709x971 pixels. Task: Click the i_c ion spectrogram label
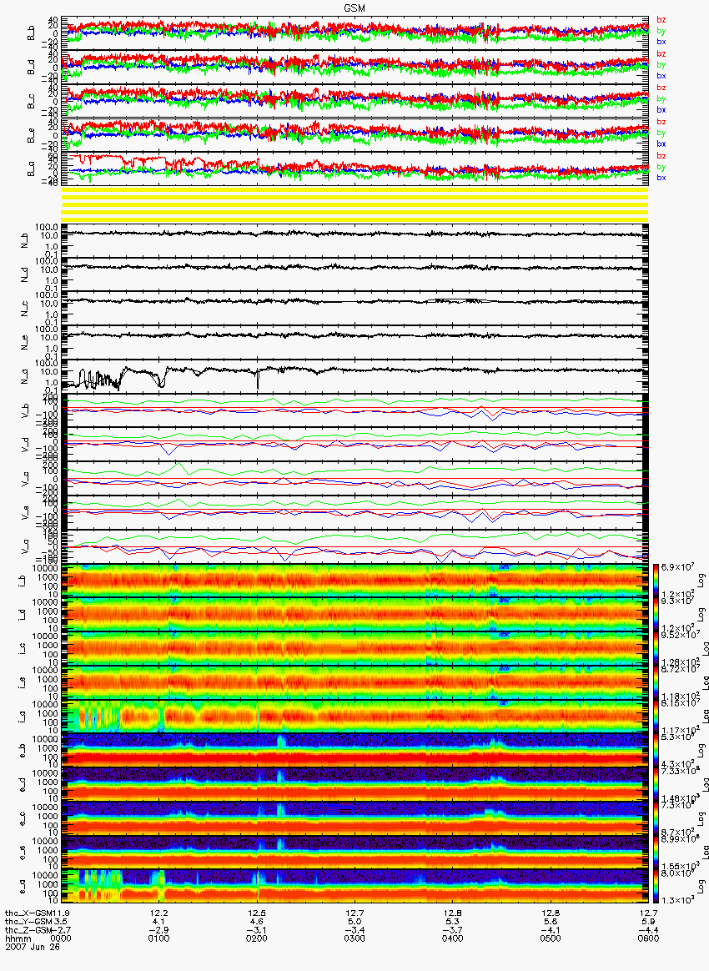coord(23,648)
